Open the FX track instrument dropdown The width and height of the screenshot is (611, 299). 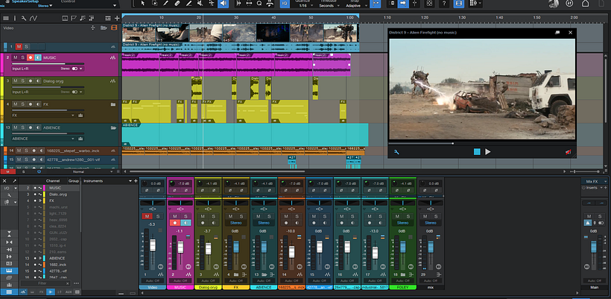(73, 116)
